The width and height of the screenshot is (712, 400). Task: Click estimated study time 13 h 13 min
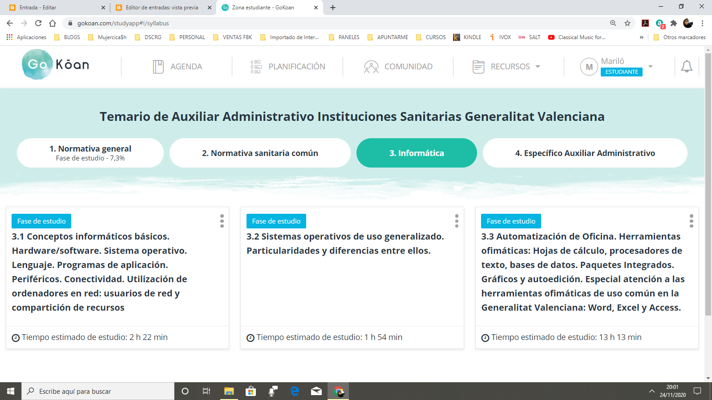pyautogui.click(x=562, y=337)
